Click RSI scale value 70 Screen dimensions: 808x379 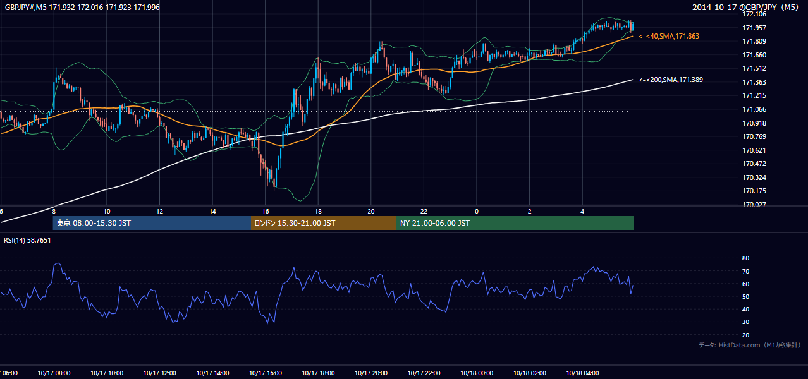pos(745,271)
